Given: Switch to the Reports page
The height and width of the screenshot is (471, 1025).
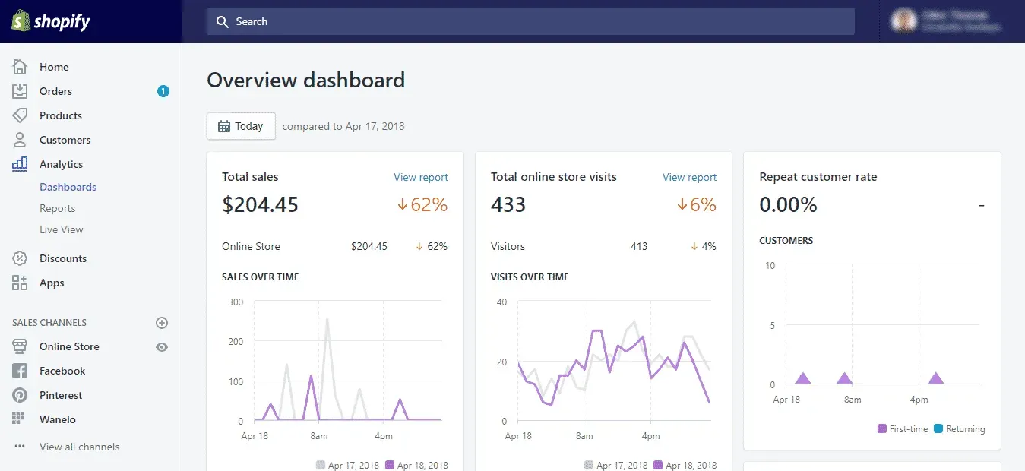Looking at the screenshot, I should (x=57, y=208).
